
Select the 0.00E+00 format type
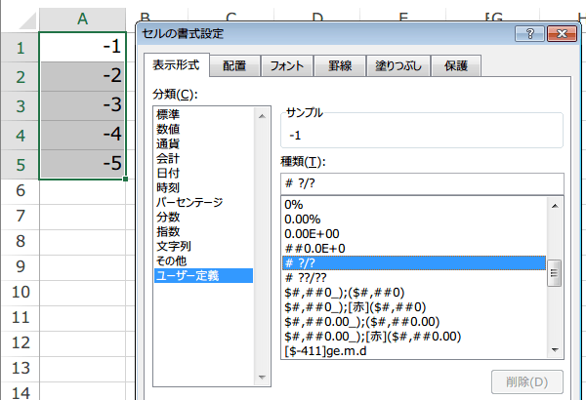tap(313, 234)
